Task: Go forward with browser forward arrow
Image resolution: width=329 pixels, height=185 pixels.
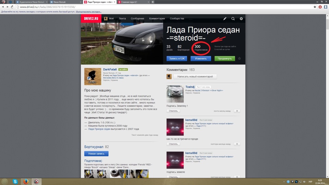Action: point(8,7)
